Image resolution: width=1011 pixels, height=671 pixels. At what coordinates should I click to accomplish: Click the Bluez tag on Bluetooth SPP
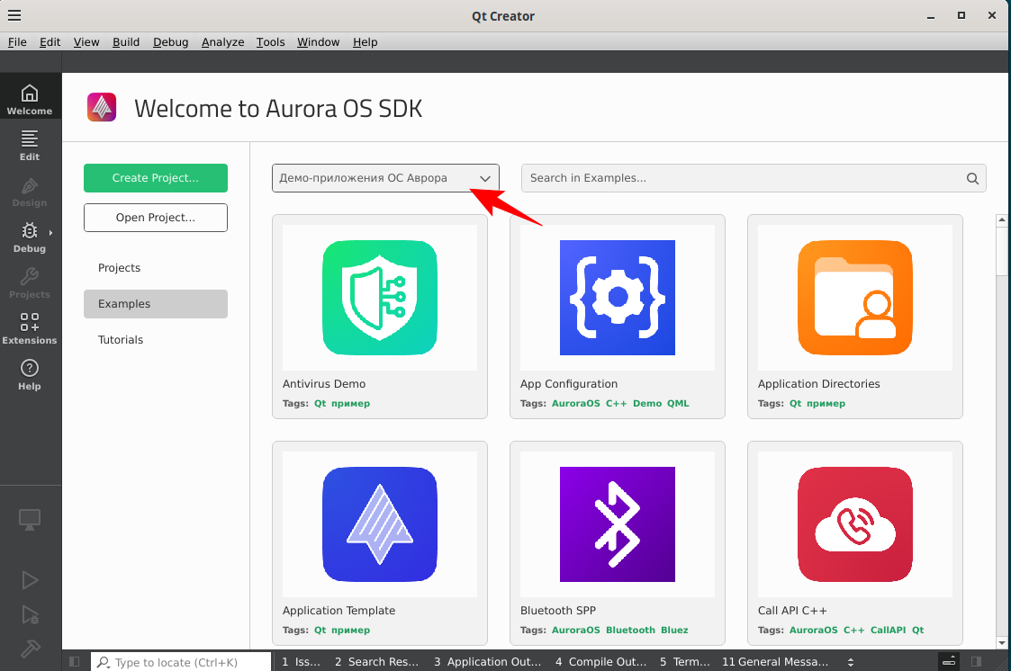[674, 631]
